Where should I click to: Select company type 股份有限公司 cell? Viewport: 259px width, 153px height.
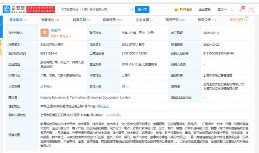(x=62, y=65)
